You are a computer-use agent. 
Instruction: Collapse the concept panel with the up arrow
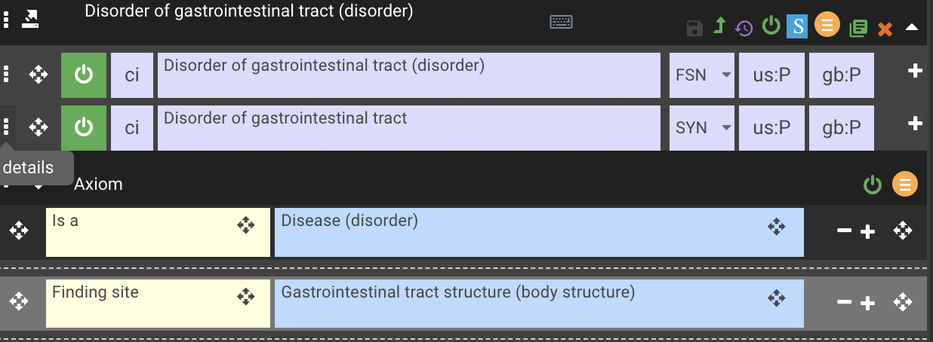click(x=912, y=27)
